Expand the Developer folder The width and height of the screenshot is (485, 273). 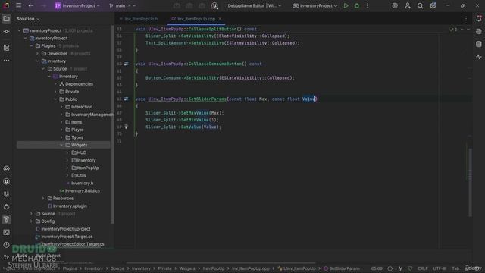tap(37, 54)
